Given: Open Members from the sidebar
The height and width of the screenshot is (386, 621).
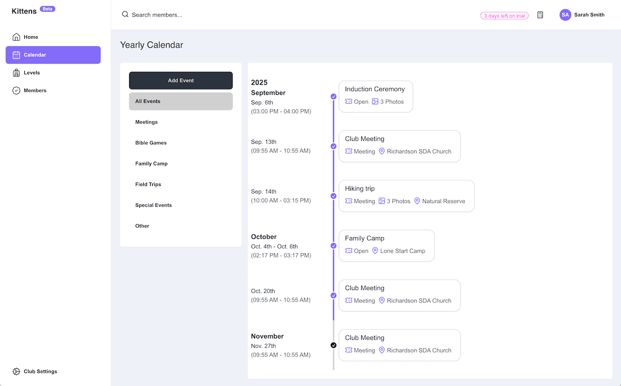Looking at the screenshot, I should 16,90.
